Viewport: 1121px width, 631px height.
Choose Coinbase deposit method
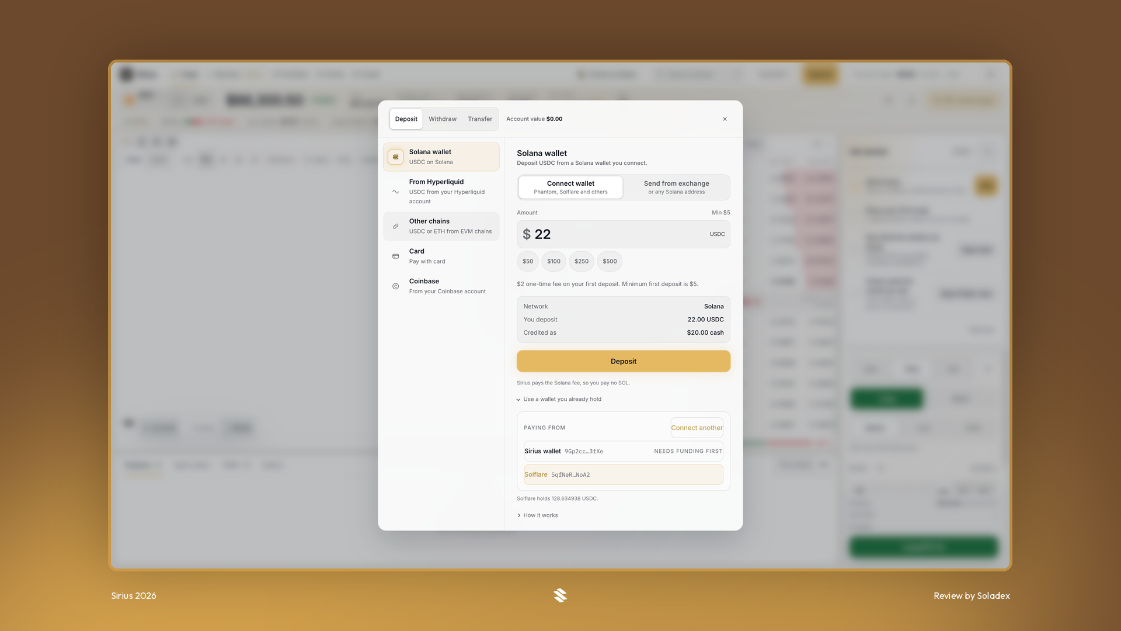(441, 286)
